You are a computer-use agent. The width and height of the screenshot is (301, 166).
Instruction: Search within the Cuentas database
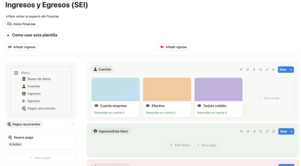(261, 70)
